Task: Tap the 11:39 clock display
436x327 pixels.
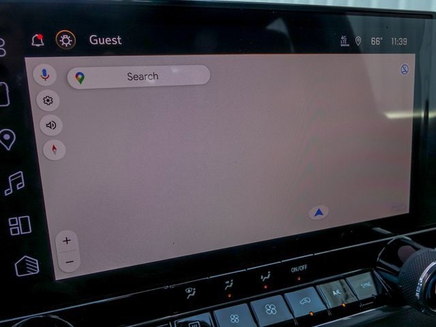Action: 399,42
